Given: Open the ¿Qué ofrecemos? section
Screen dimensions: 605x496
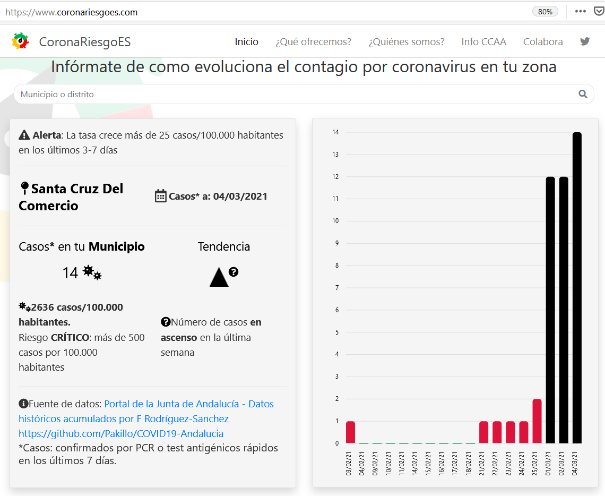Looking at the screenshot, I should [x=313, y=41].
